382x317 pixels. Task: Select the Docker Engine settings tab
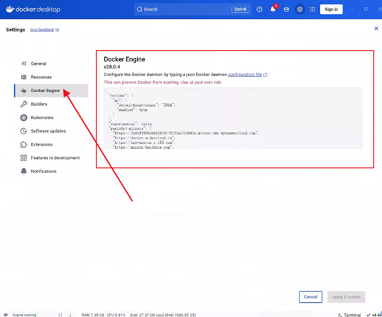coord(51,90)
